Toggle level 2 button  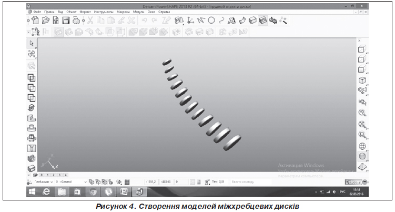point(54,175)
